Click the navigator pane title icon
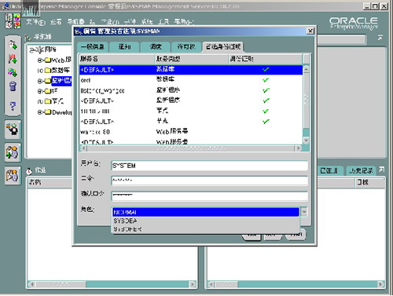The height and width of the screenshot is (296, 393). tap(28, 38)
